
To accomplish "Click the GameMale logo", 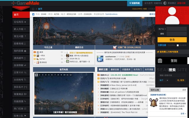I will point(25,3).
